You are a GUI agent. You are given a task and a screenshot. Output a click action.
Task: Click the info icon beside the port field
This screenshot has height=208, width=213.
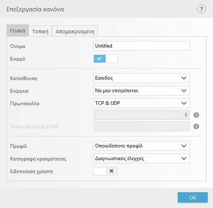[196, 115]
